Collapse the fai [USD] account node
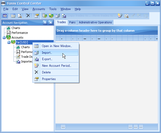Viewport: 161px width, 133px height. click(9, 42)
